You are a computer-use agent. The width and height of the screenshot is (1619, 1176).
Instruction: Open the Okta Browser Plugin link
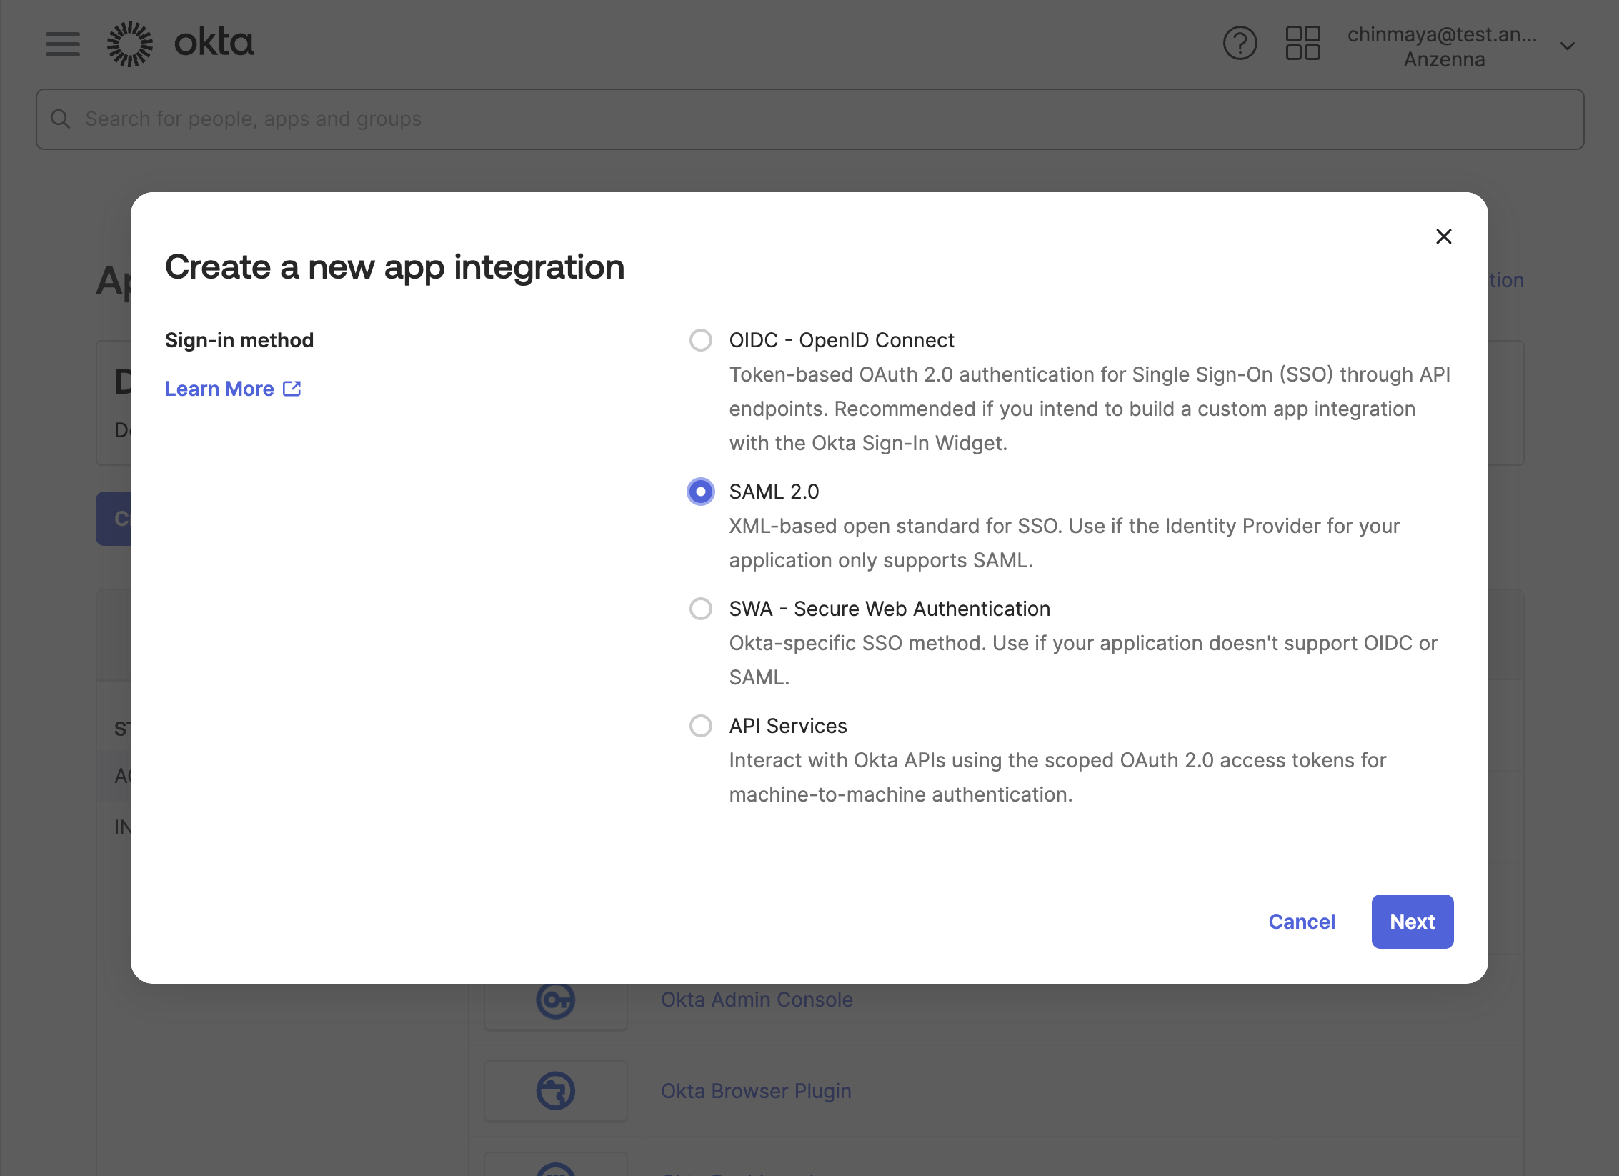click(756, 1091)
